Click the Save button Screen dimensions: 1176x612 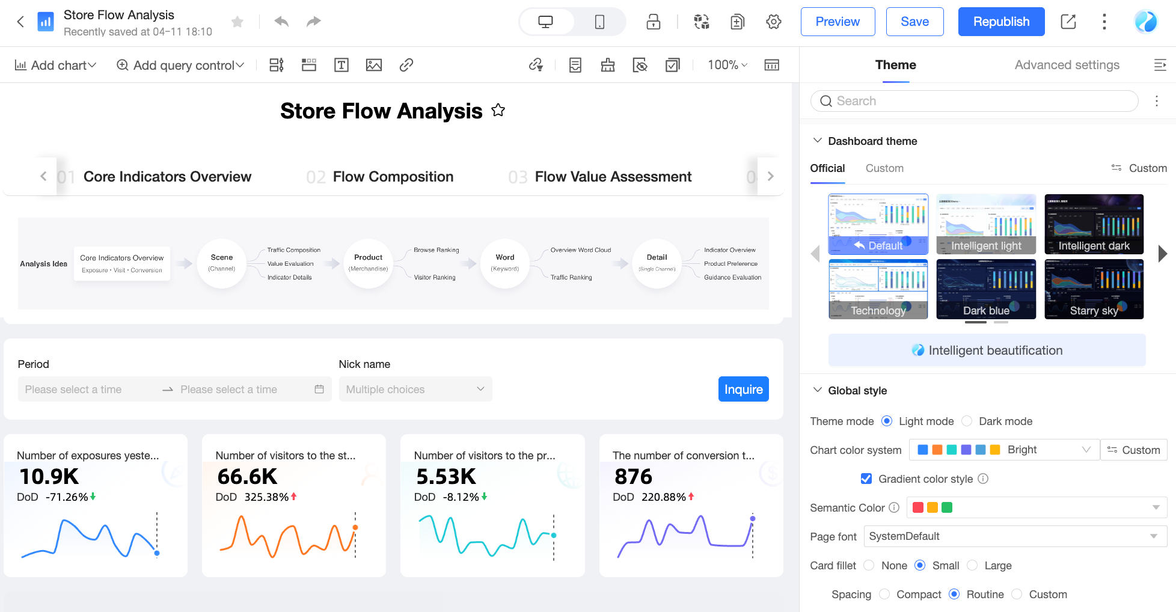(x=914, y=22)
